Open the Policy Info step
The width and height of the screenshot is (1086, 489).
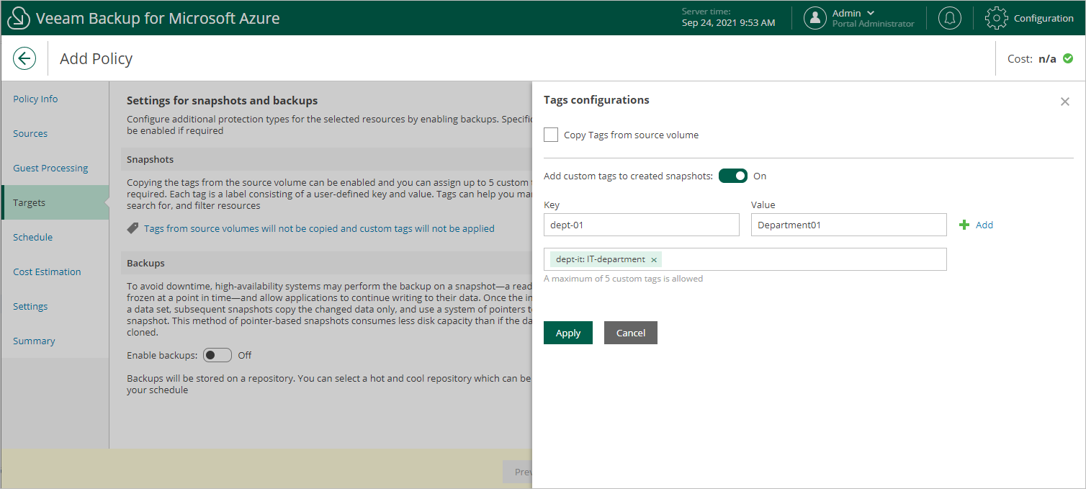(35, 99)
